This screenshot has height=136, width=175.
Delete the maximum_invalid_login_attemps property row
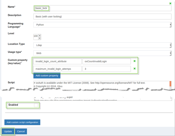click(135, 69)
